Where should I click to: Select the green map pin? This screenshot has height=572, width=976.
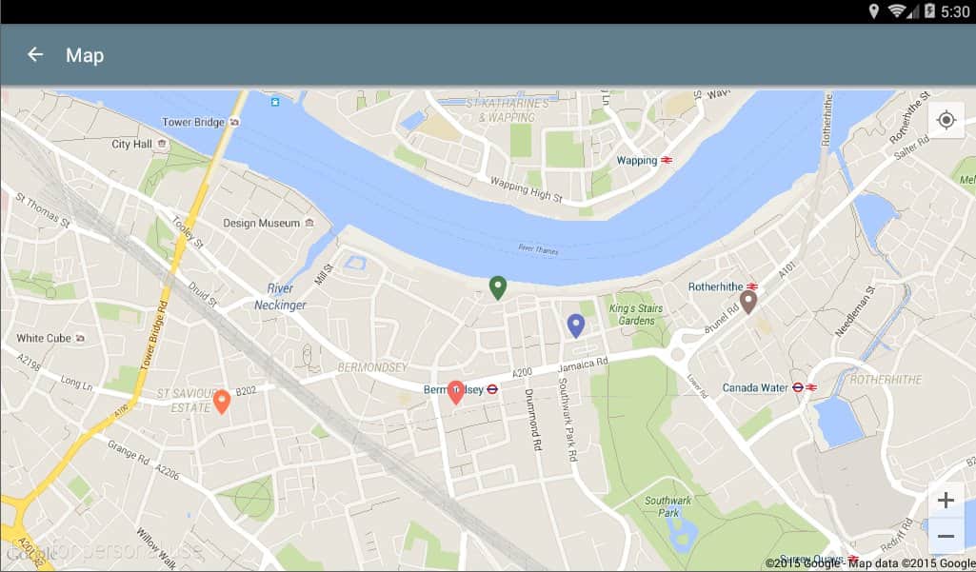click(x=497, y=287)
